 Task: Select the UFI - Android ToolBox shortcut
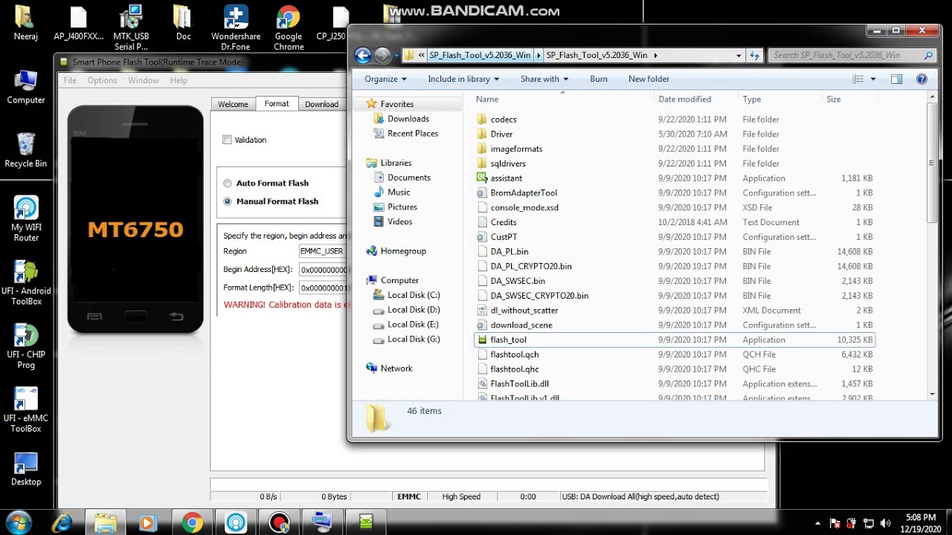(26, 283)
